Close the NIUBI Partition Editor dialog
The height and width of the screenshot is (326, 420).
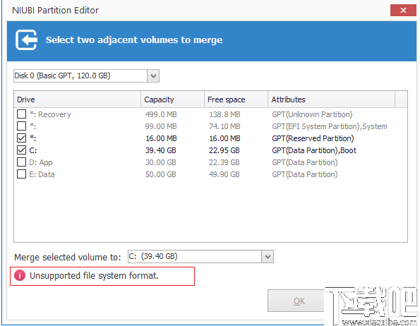click(403, 10)
